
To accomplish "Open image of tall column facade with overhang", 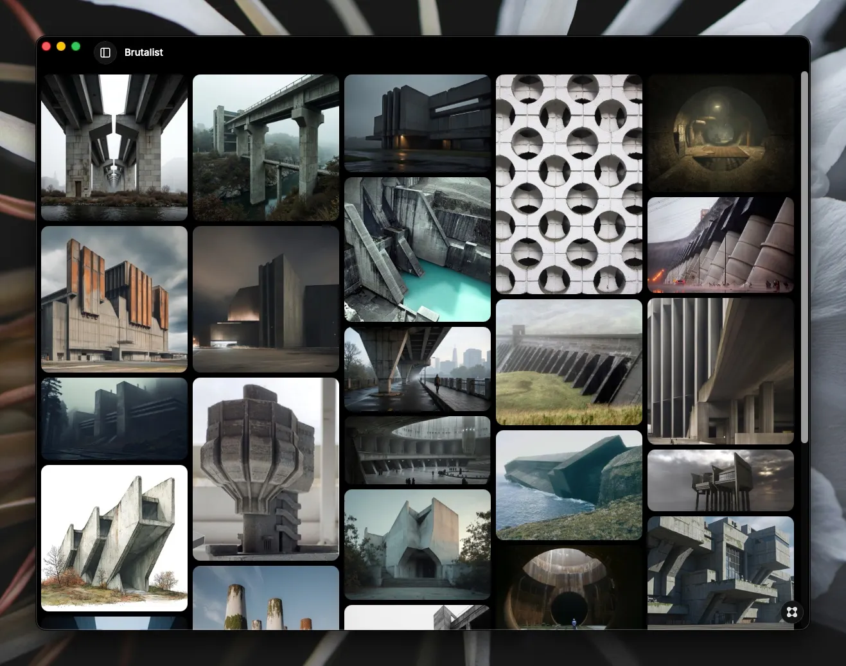I will coord(721,371).
